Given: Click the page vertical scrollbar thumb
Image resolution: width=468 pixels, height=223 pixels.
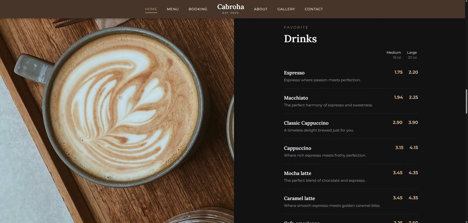Looking at the screenshot, I should [x=466, y=102].
